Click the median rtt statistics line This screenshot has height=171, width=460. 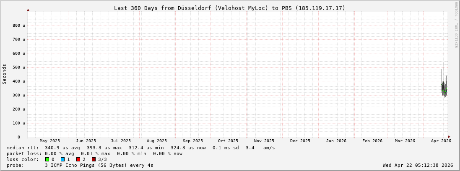coord(140,148)
